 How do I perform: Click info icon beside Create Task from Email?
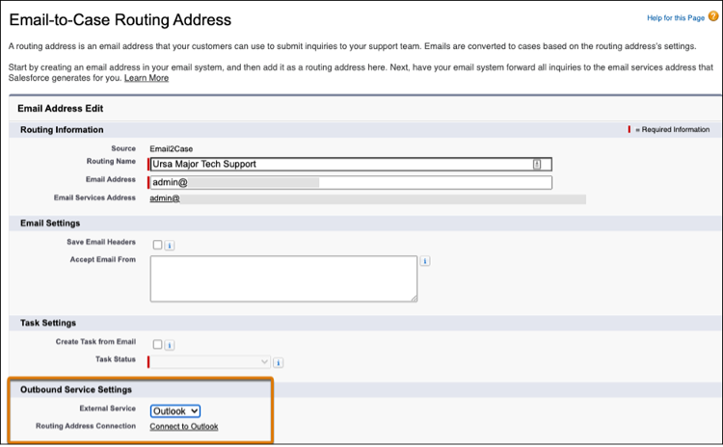(x=170, y=345)
